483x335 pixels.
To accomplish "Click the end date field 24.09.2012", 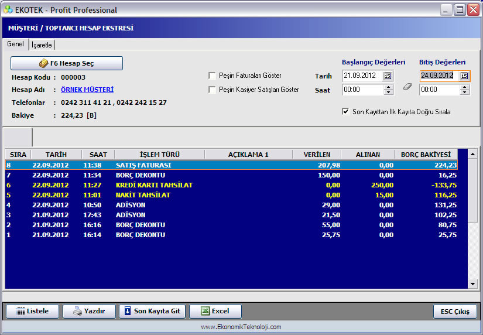I will (439, 76).
